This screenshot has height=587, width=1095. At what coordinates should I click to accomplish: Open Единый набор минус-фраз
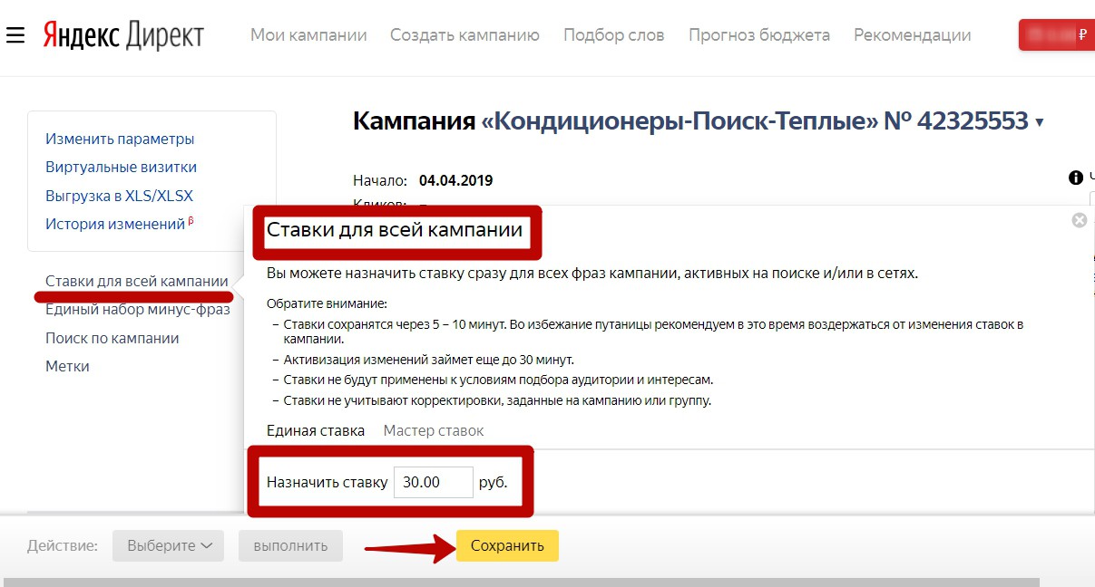click(138, 309)
